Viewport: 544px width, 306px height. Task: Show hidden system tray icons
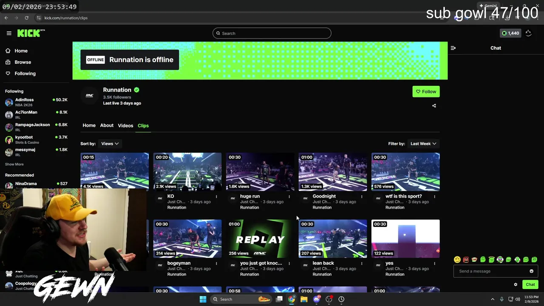[493, 299]
